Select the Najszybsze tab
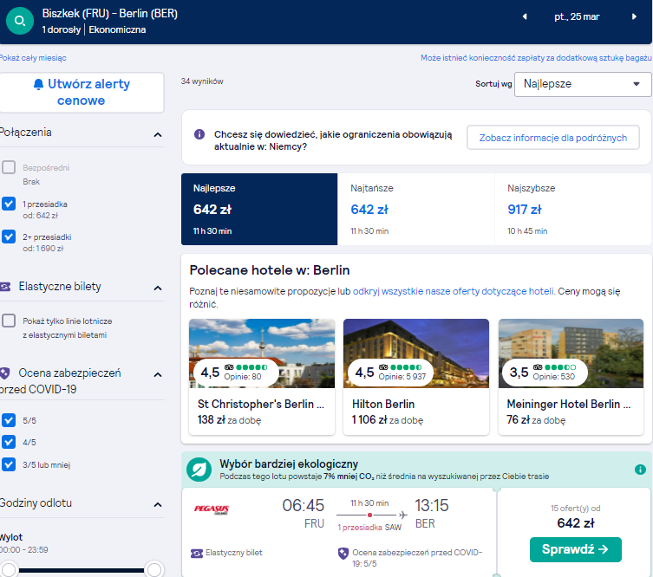 573,210
